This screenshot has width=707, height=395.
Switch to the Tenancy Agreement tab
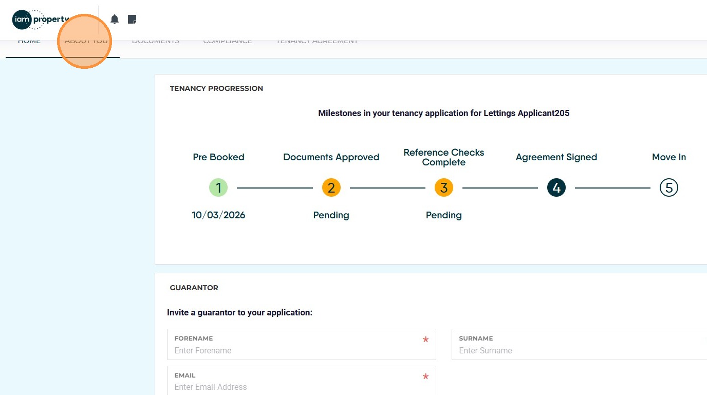point(317,41)
